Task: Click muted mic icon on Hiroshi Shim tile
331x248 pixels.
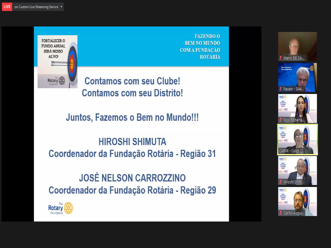Action: pyautogui.click(x=281, y=182)
